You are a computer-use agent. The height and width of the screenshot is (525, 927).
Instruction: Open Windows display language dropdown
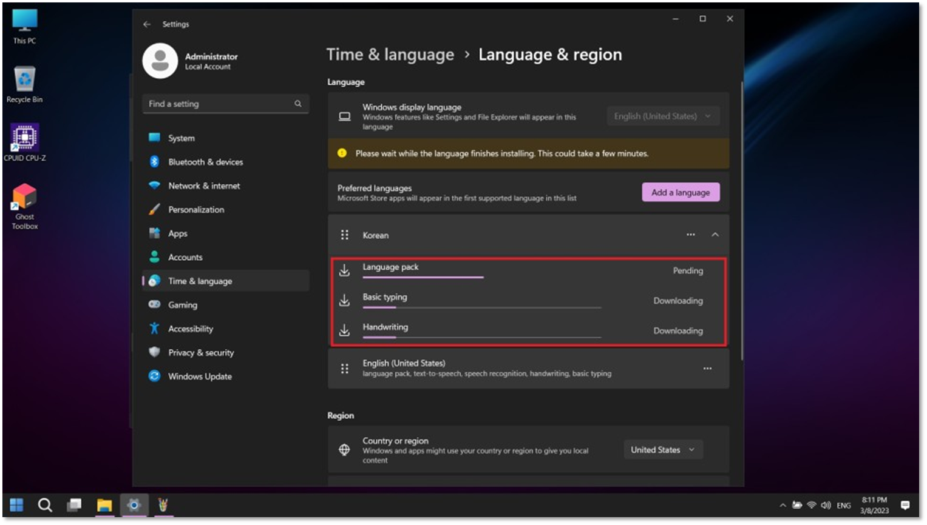[x=663, y=116]
